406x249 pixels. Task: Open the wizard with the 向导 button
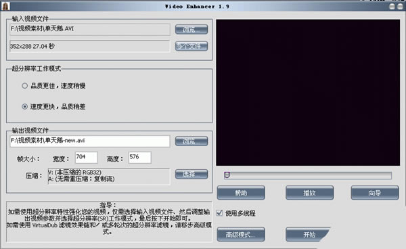(x=375, y=193)
